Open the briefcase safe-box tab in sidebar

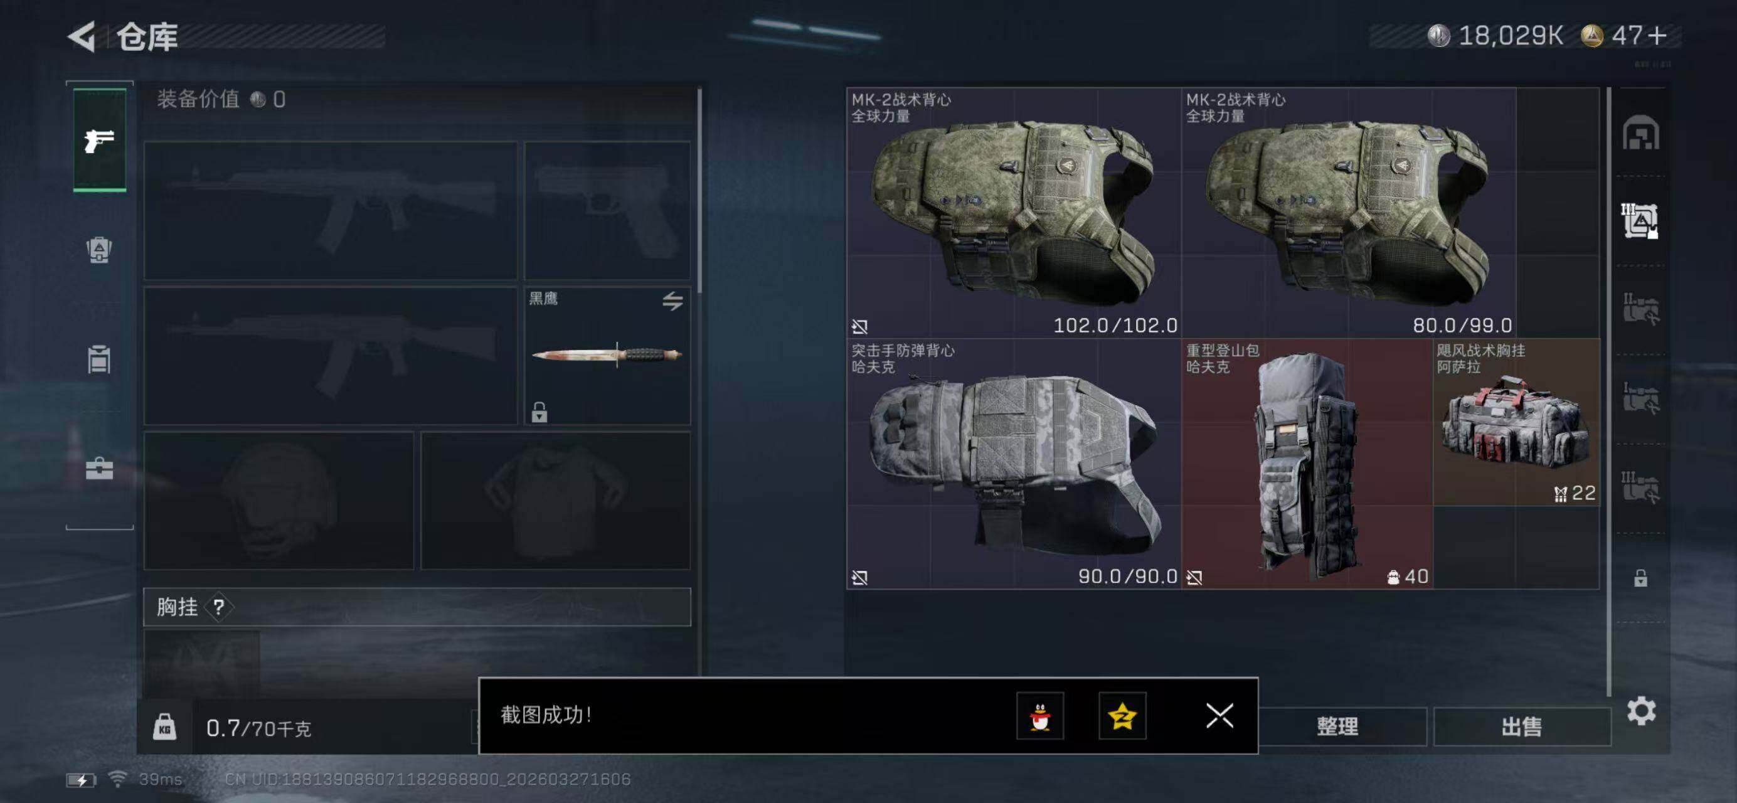tap(99, 468)
